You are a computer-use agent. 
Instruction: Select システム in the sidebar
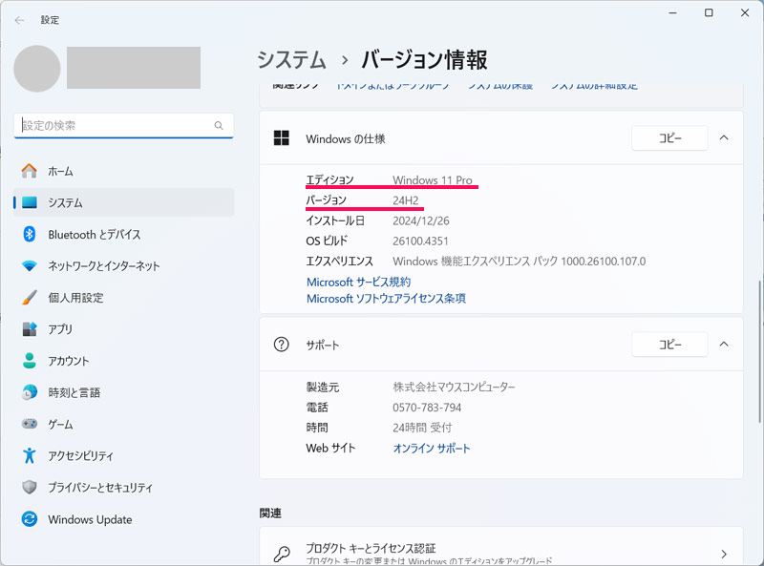pyautogui.click(x=124, y=202)
